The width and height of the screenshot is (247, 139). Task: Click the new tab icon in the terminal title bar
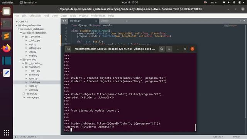click(68, 49)
